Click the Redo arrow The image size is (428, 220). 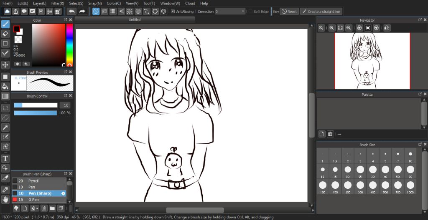click(82, 11)
